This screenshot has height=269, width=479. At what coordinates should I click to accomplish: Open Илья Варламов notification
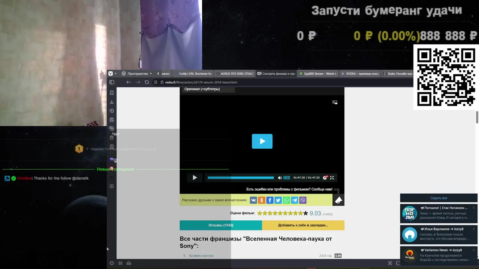(x=439, y=235)
